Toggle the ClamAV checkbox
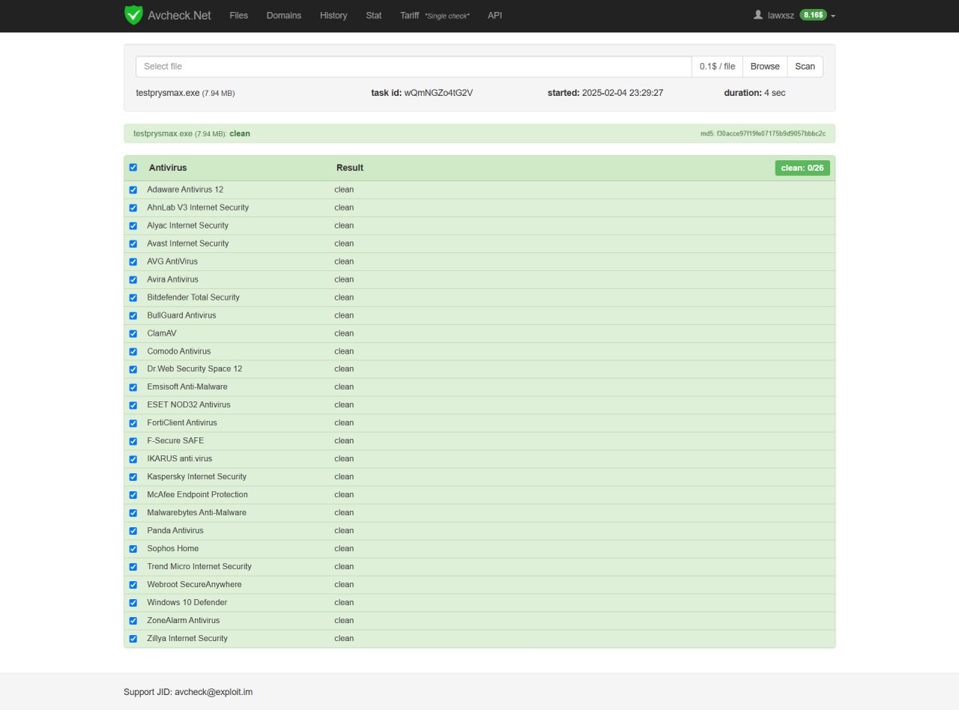The width and height of the screenshot is (959, 710). pyautogui.click(x=133, y=334)
